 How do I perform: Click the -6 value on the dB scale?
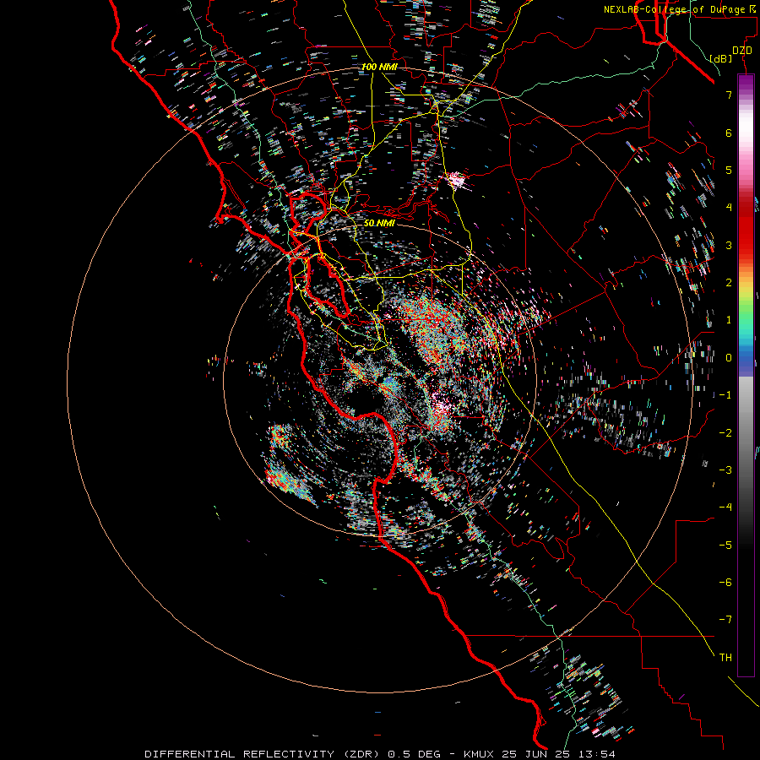(x=725, y=583)
